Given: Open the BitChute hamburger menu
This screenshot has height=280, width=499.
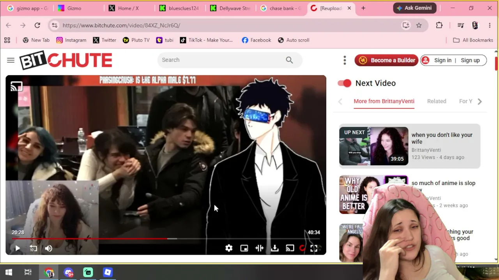Looking at the screenshot, I should coord(11,60).
